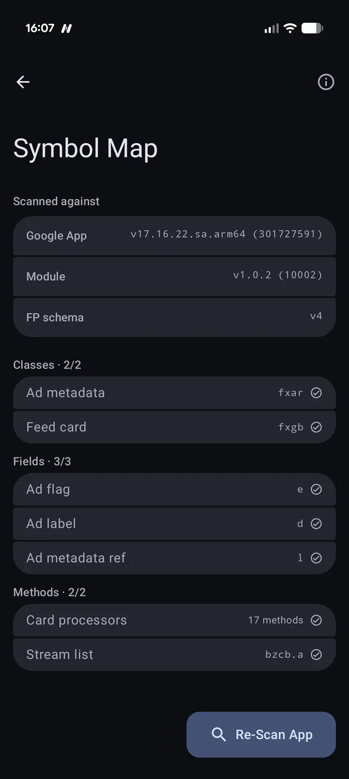Click the Ad metadata ref checkmark icon
The width and height of the screenshot is (349, 779).
click(316, 558)
